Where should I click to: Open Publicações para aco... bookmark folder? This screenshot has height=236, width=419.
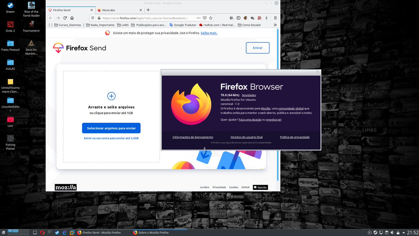(149, 25)
